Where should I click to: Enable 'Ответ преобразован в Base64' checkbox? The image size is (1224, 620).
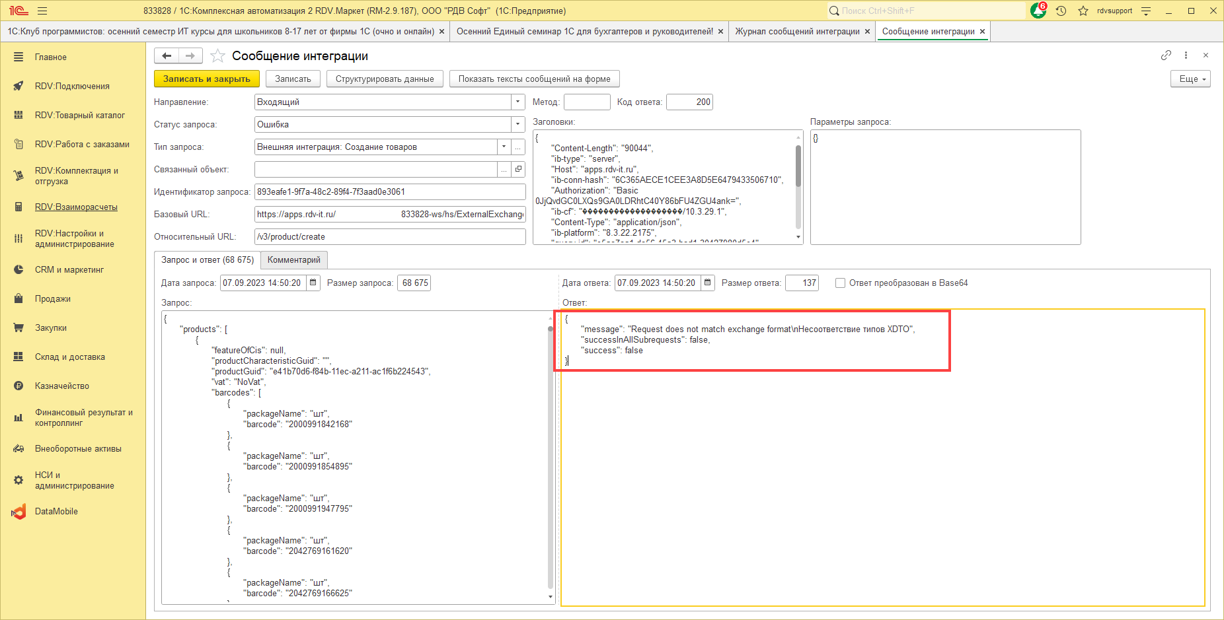click(840, 283)
